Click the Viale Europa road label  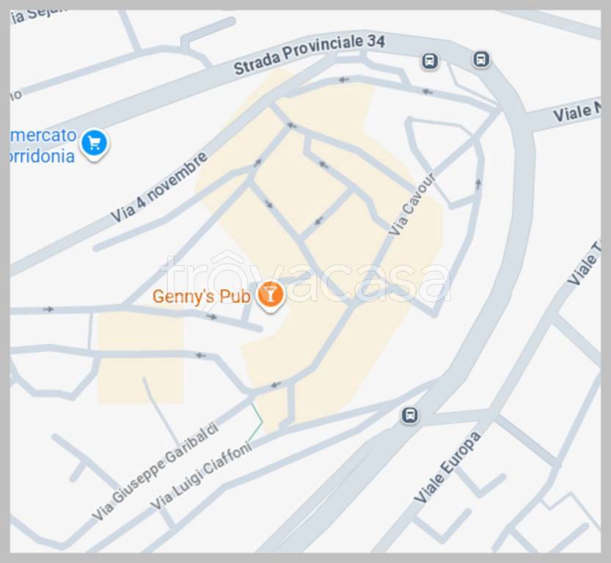(x=447, y=467)
